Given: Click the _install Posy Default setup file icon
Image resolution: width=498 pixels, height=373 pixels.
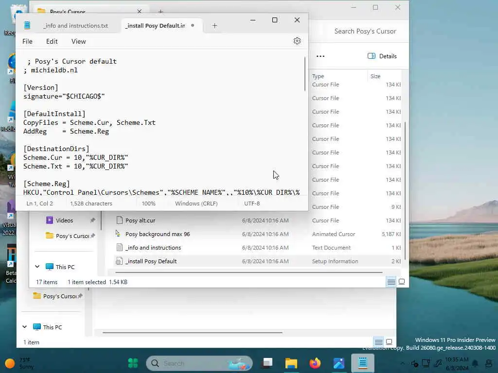Looking at the screenshot, I should [119, 261].
